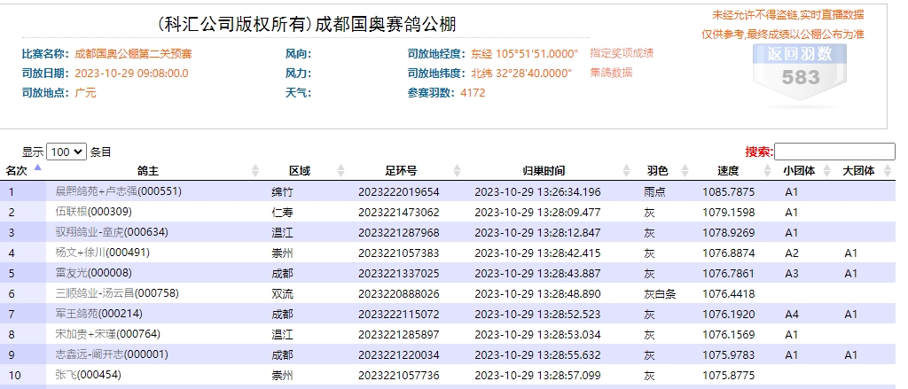
Task: Open the 集鸽数据 link
Action: click(x=611, y=73)
